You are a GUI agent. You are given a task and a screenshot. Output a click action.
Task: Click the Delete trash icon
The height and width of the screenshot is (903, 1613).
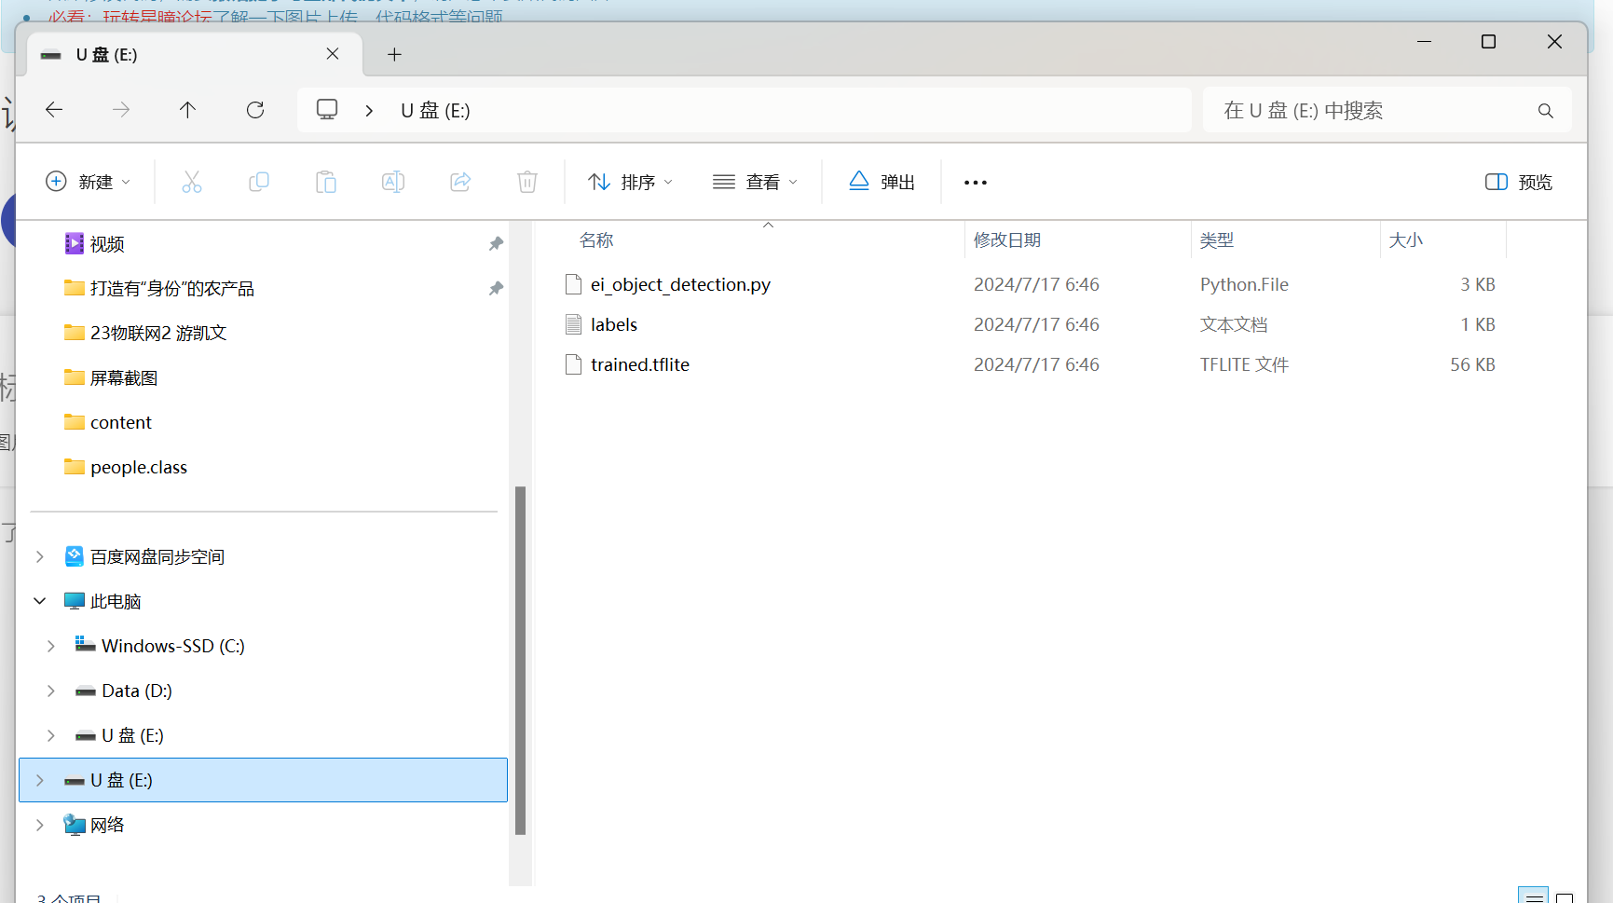[527, 182]
